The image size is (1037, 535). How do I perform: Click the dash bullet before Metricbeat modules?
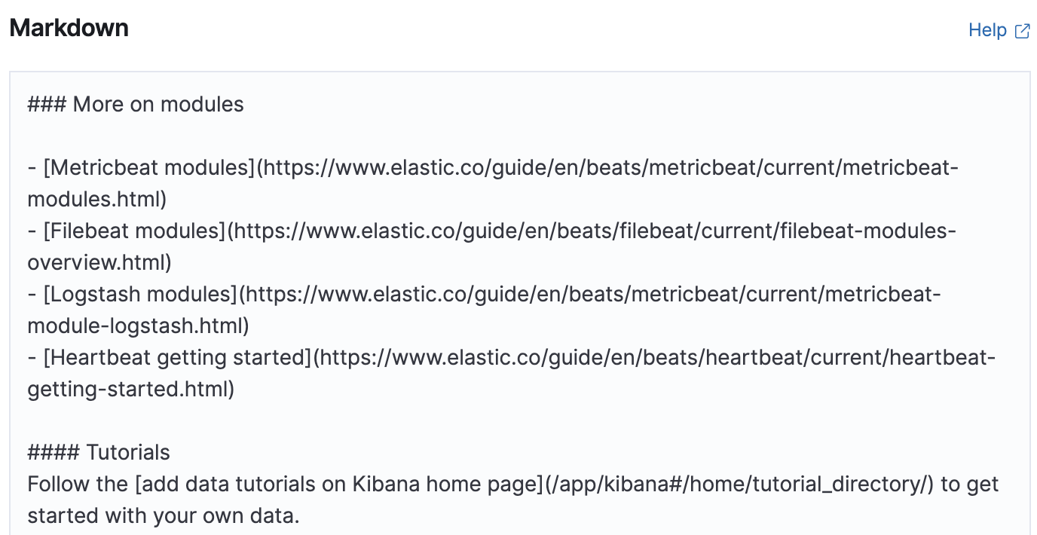[32, 167]
